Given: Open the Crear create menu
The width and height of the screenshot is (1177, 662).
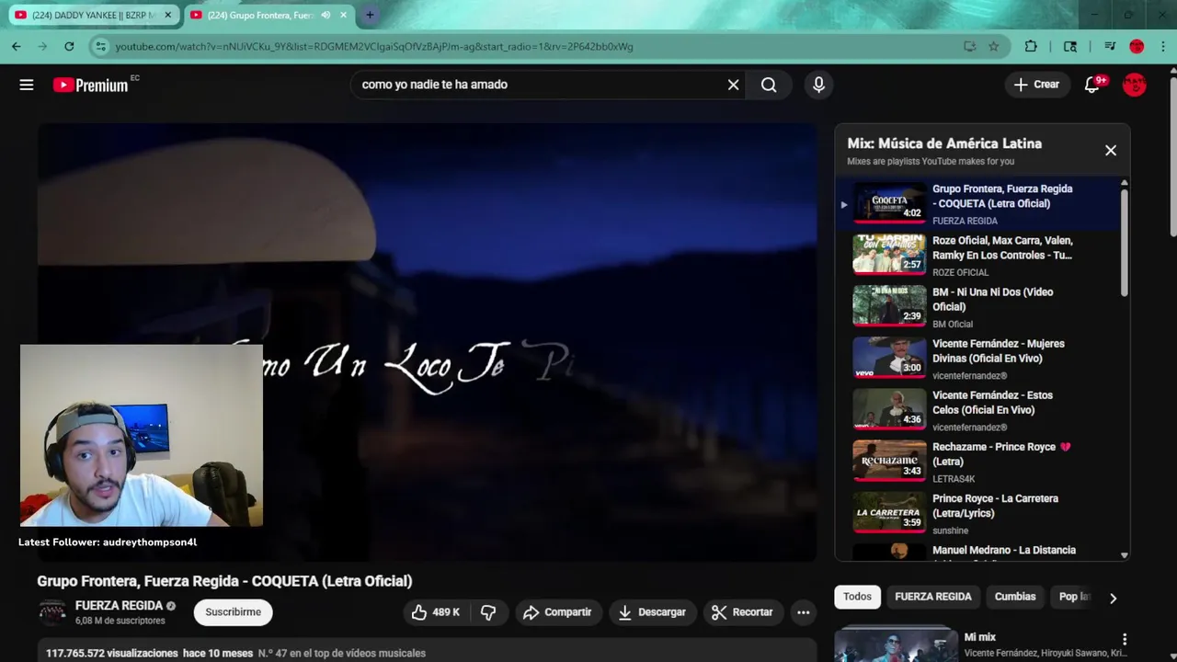Looking at the screenshot, I should 1037,85.
